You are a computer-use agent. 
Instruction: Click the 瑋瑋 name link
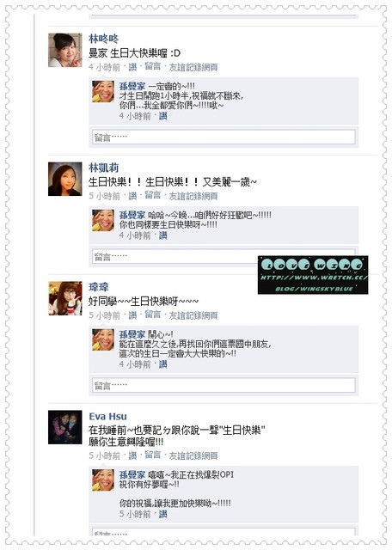click(x=99, y=287)
